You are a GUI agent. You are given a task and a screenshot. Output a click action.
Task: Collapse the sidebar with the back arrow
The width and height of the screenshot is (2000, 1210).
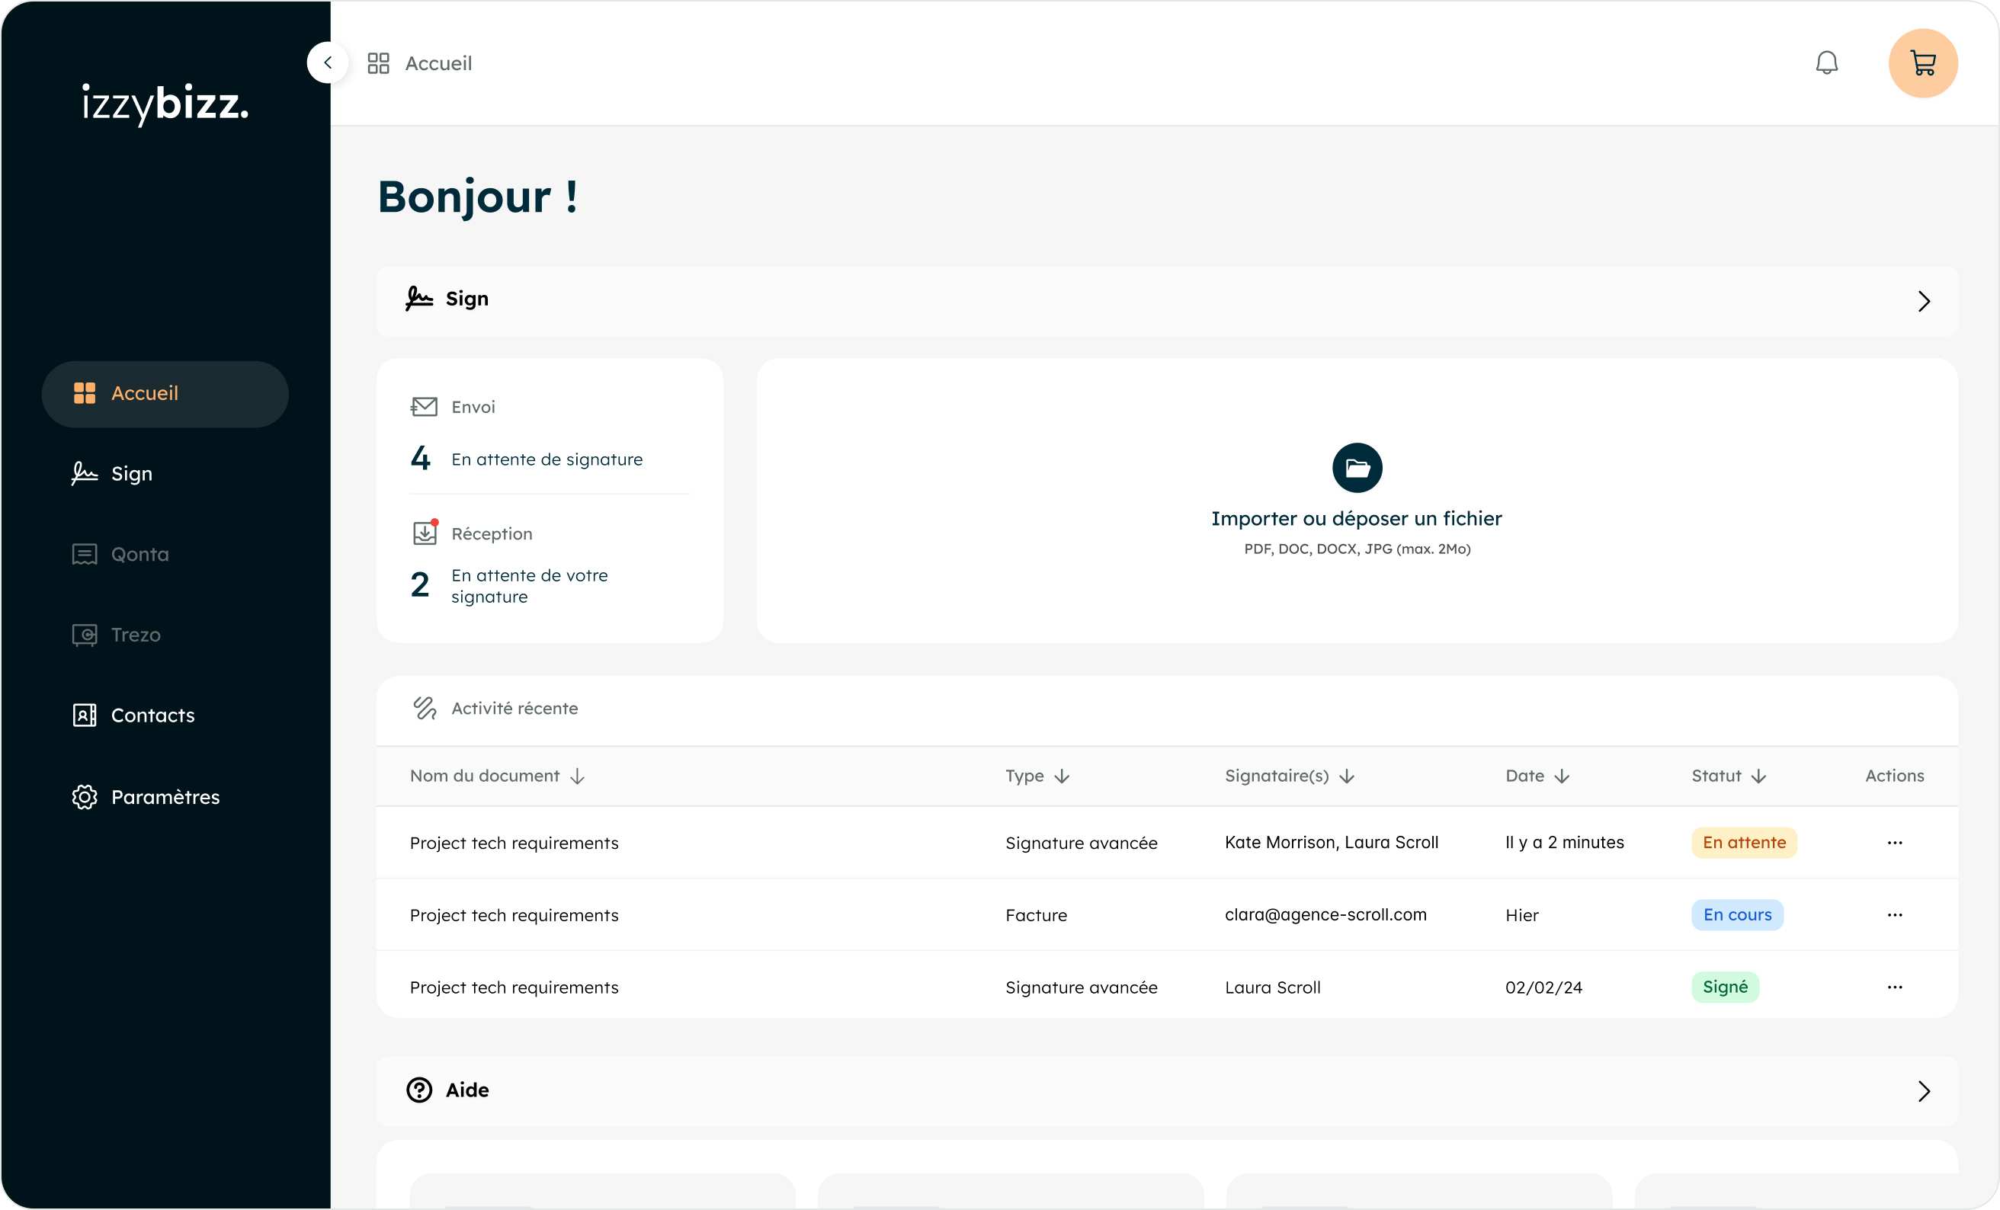coord(328,62)
